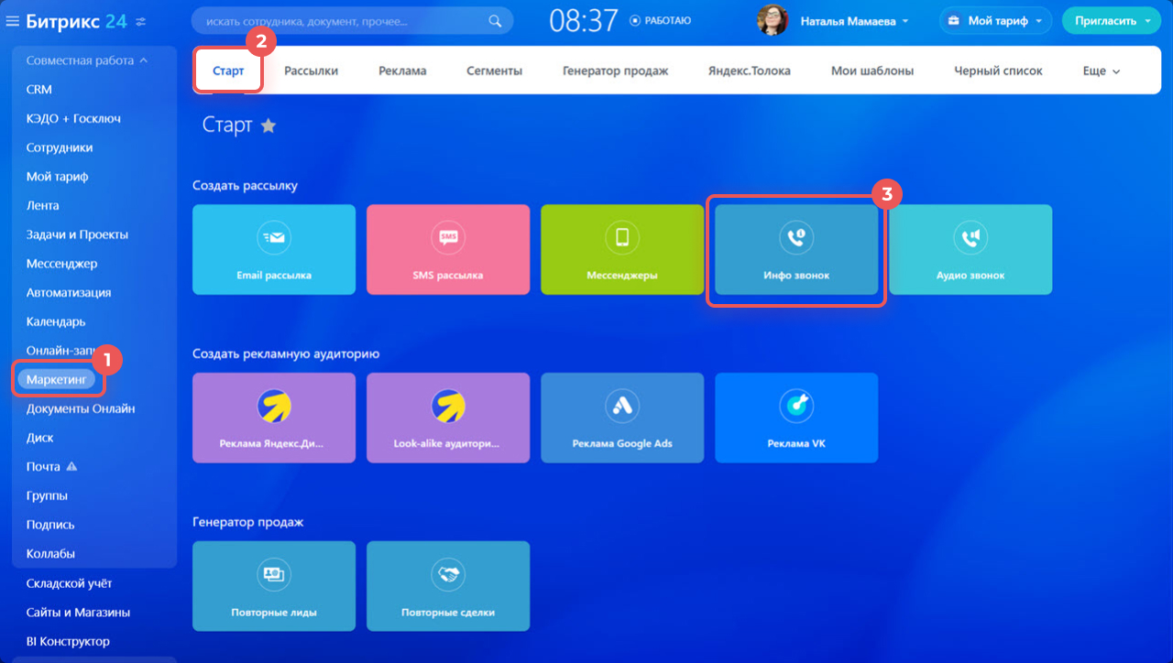1173x663 pixels.
Task: Click the SMS рассылка bubble icon
Action: point(448,237)
